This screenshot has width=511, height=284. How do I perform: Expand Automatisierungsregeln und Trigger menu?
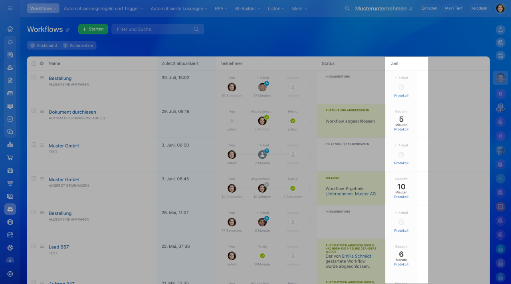coord(103,8)
